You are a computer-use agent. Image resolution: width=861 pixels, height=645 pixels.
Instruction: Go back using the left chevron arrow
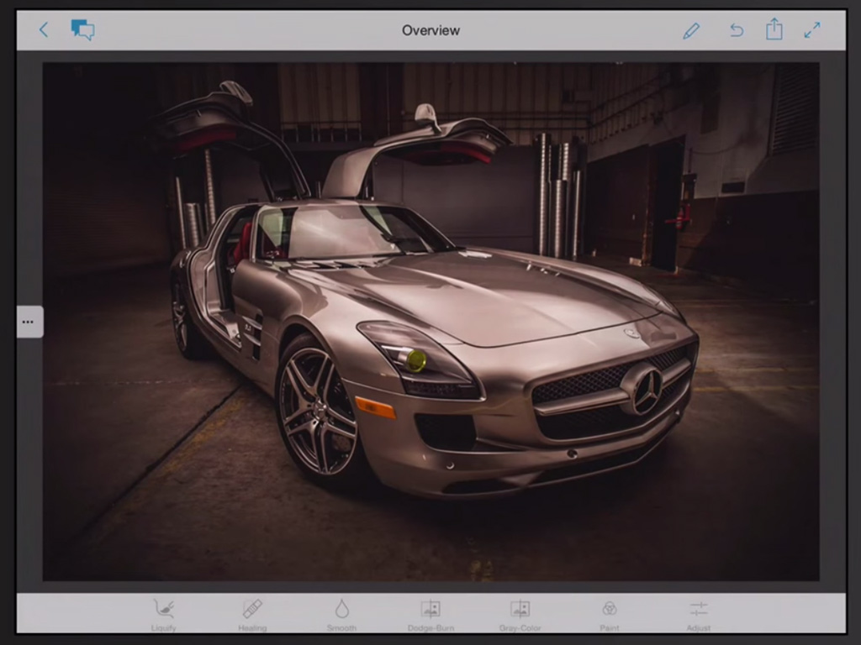[x=44, y=30]
